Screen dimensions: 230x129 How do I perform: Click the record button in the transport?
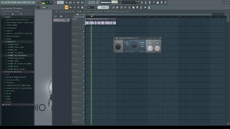coord(55,3)
